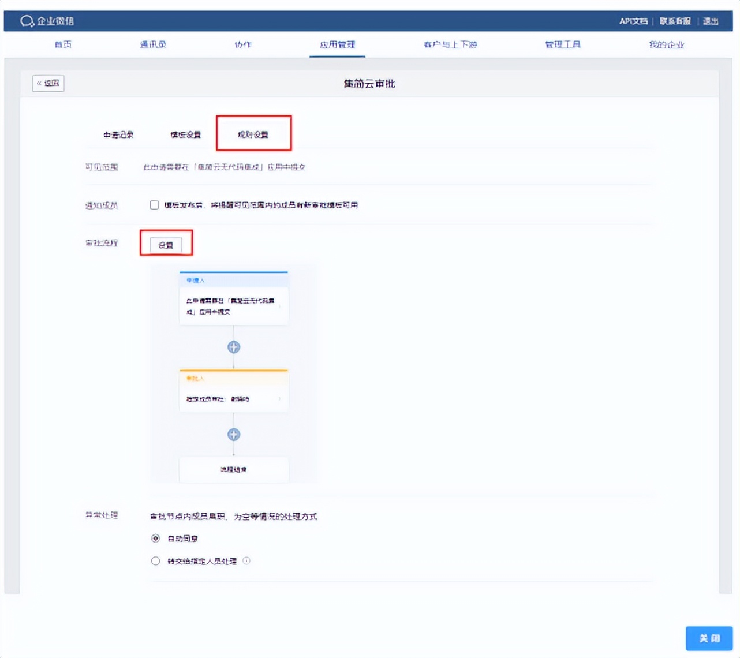The image size is (740, 658).
Task: Enable the template release notification checkbox
Action: pos(154,204)
